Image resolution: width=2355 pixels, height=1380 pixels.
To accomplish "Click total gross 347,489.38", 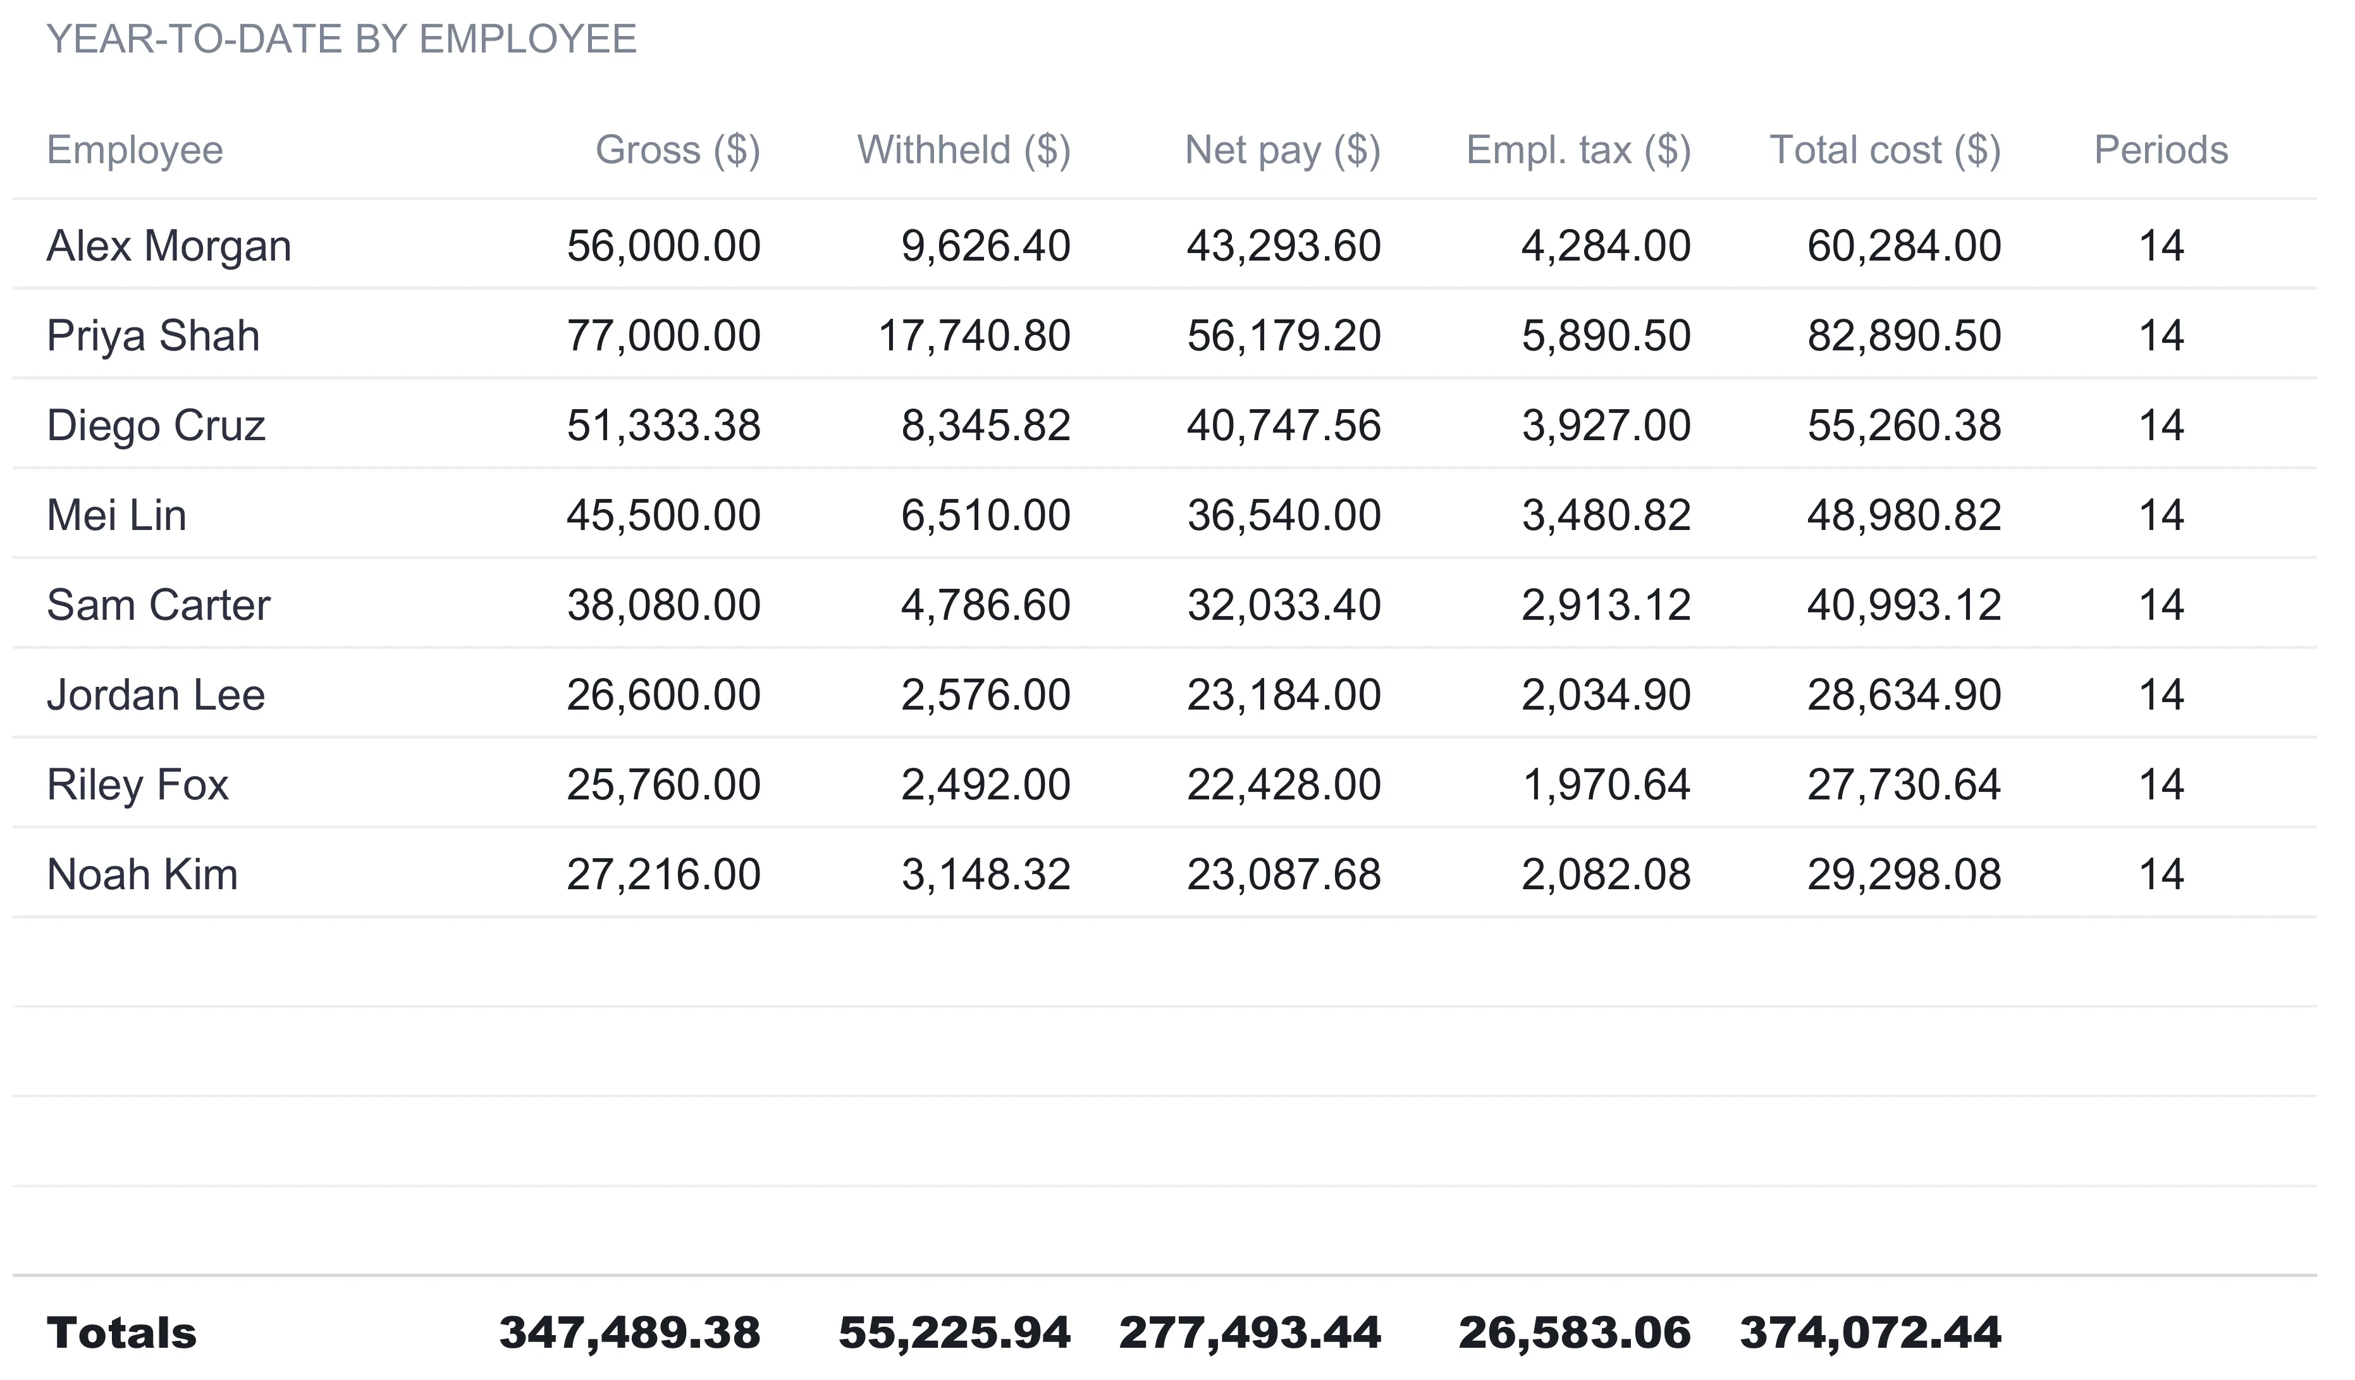I will coord(631,1334).
